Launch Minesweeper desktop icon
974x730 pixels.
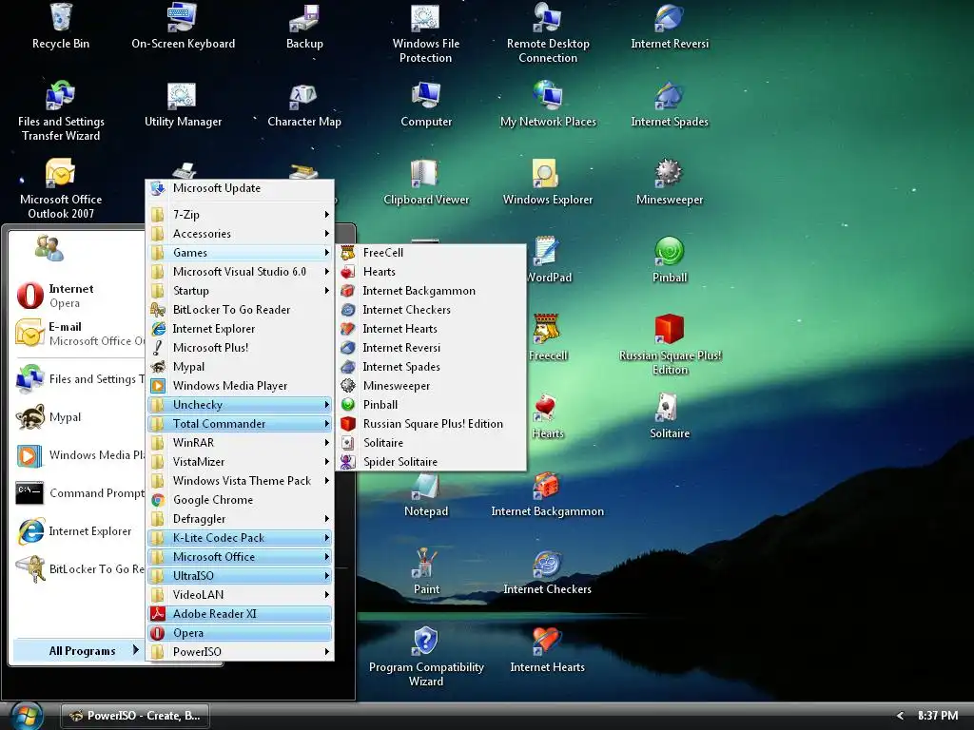[670, 182]
